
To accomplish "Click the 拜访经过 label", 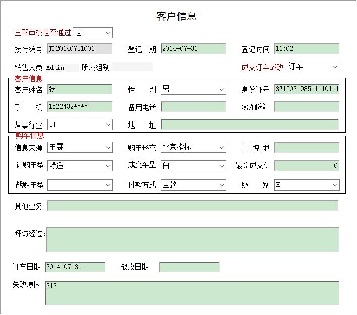I will 30,233.
